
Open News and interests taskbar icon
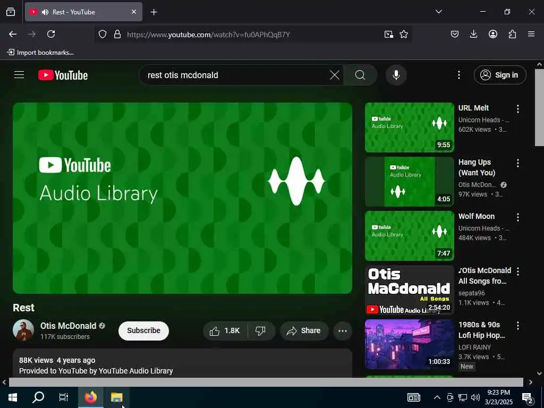point(413,397)
